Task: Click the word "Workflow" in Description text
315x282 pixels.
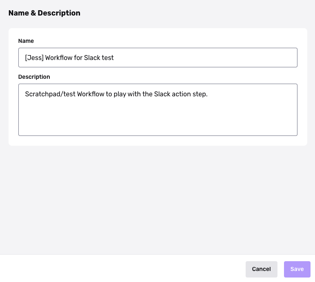Action: click(x=91, y=94)
